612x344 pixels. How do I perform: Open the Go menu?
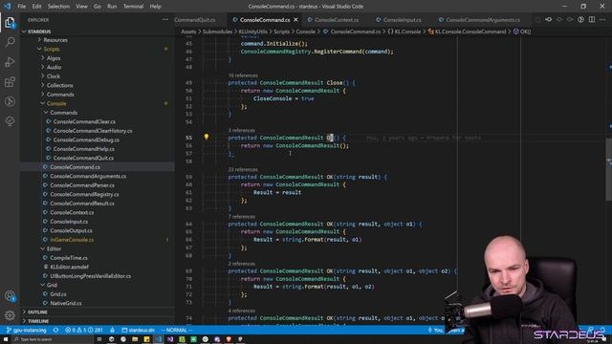point(98,7)
